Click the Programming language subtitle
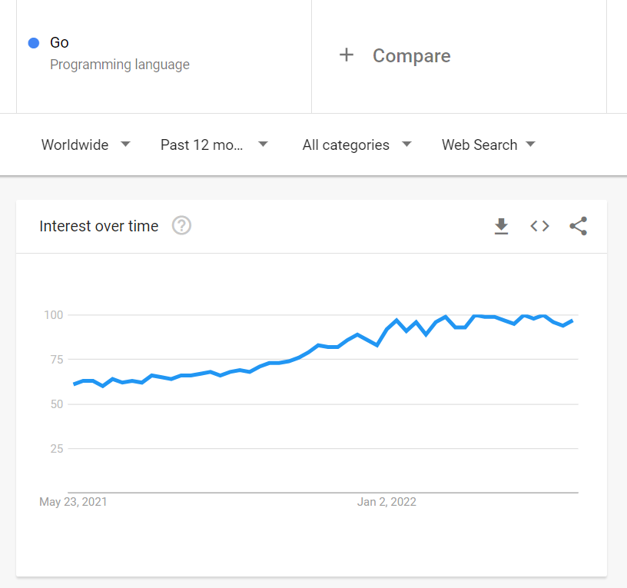Image resolution: width=627 pixels, height=588 pixels. 120,65
